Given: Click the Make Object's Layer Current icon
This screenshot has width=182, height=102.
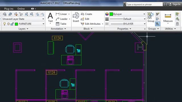Looking at the screenshot, I should coord(26,14).
